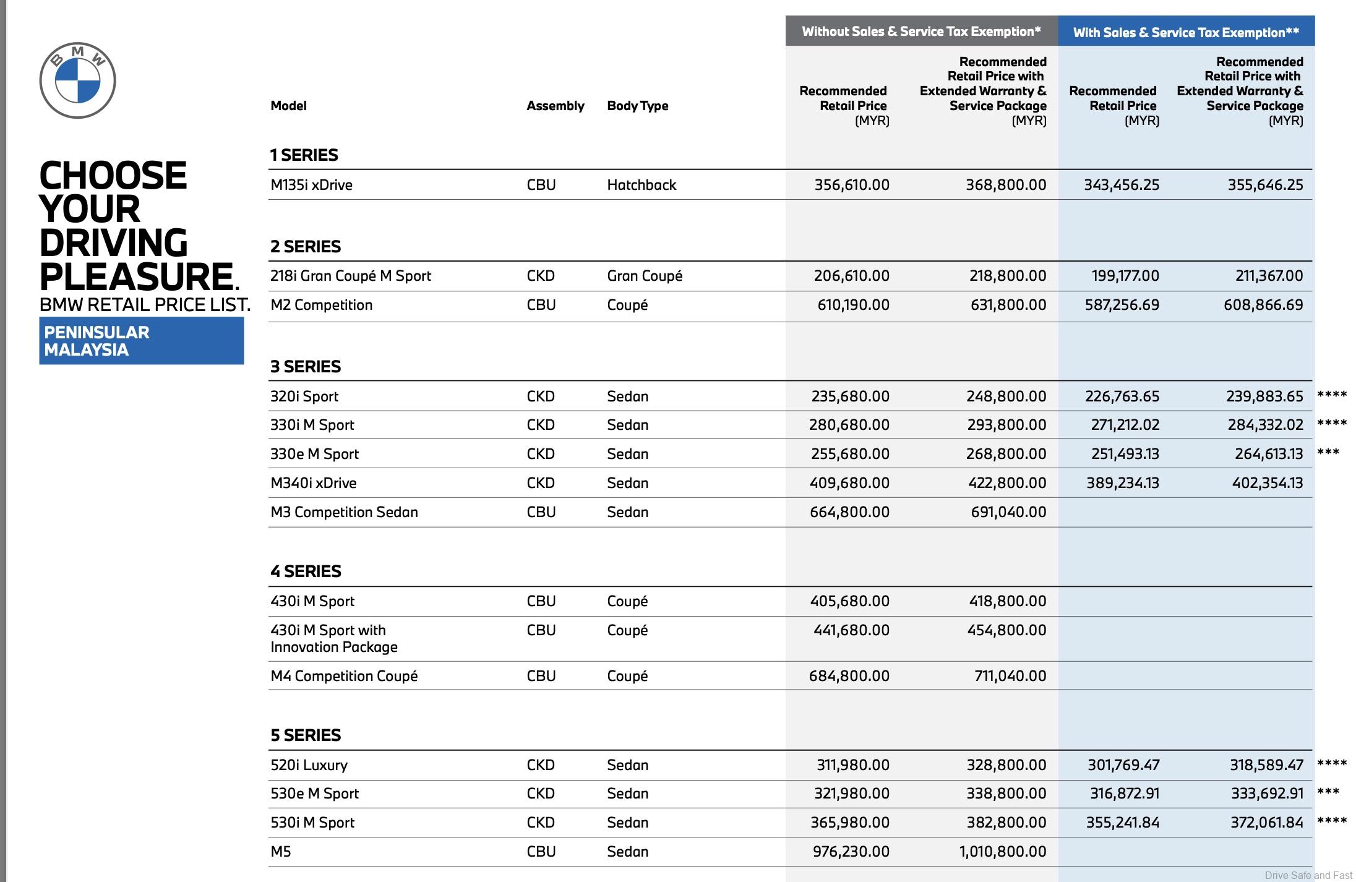
Task: Click the Body Type column header
Action: (x=637, y=106)
